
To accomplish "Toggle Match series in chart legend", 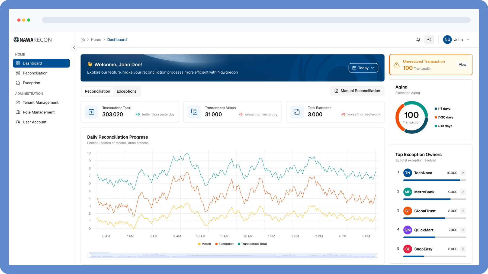I will coord(204,244).
